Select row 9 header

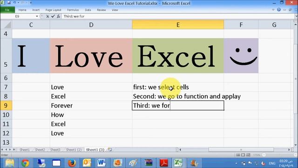(6, 105)
